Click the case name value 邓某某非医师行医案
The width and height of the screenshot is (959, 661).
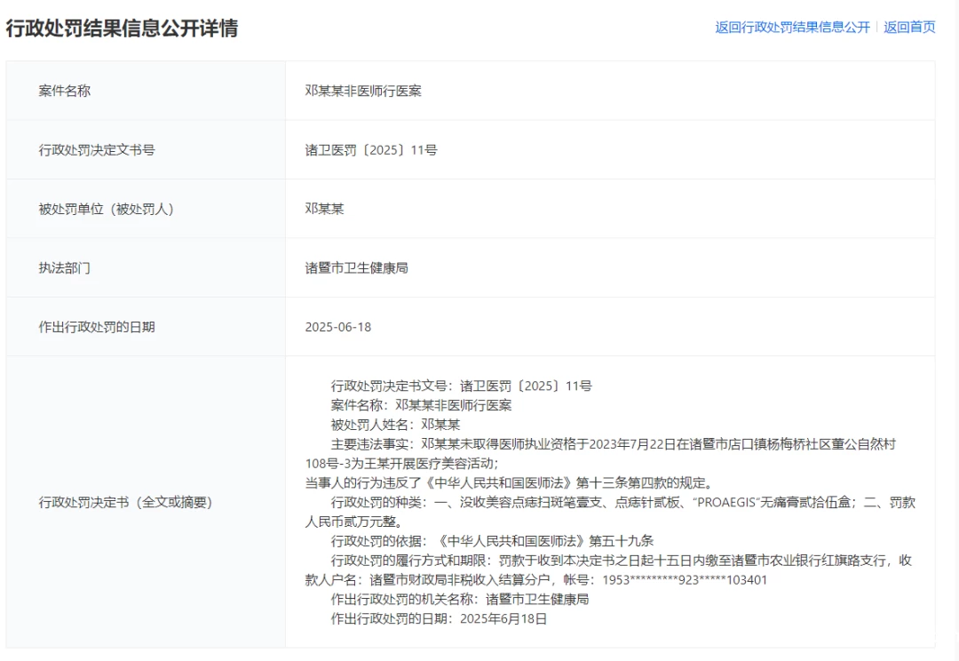(363, 91)
